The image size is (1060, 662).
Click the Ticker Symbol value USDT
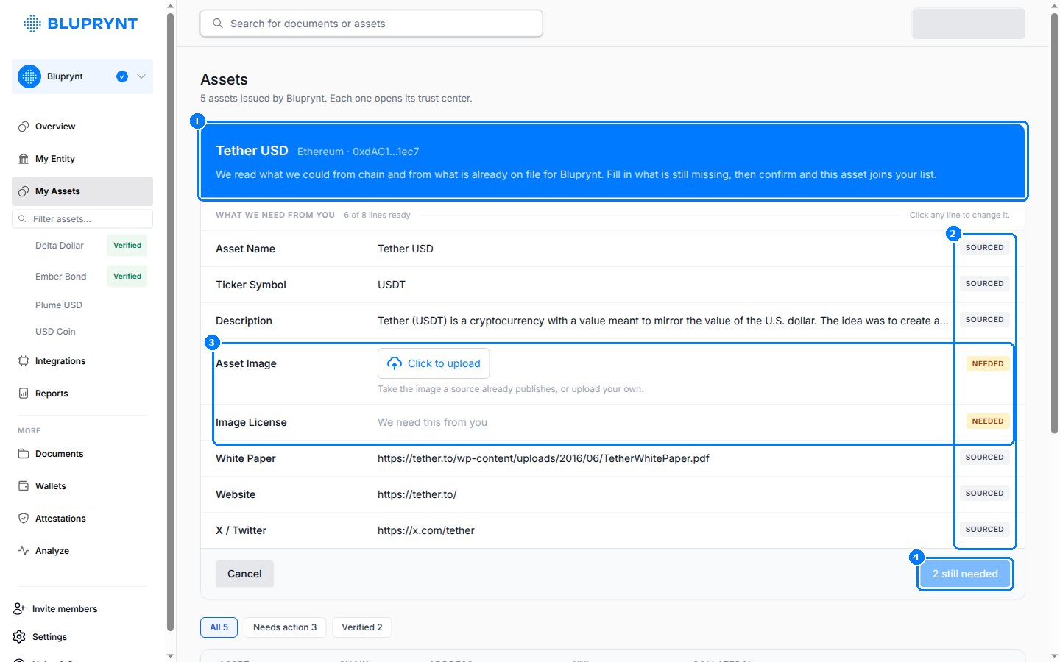coord(392,285)
